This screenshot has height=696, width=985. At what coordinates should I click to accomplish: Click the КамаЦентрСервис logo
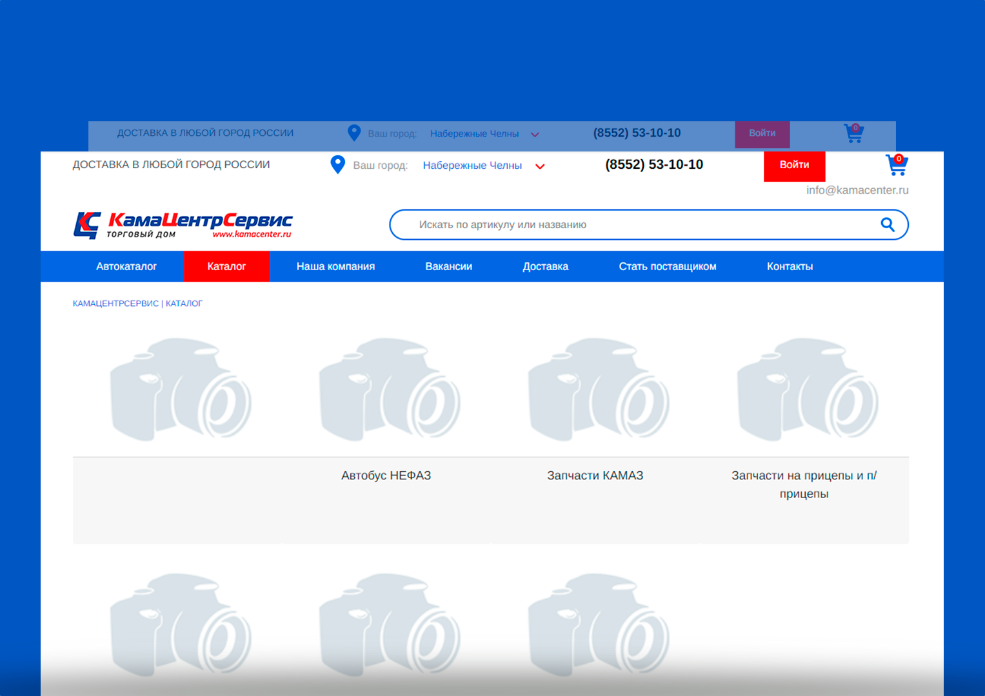click(183, 225)
